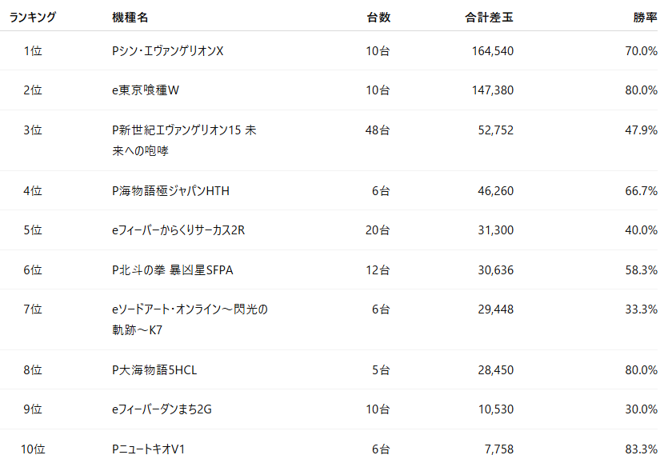
Task: Open P大海物語5HCL entry
Action: point(154,370)
